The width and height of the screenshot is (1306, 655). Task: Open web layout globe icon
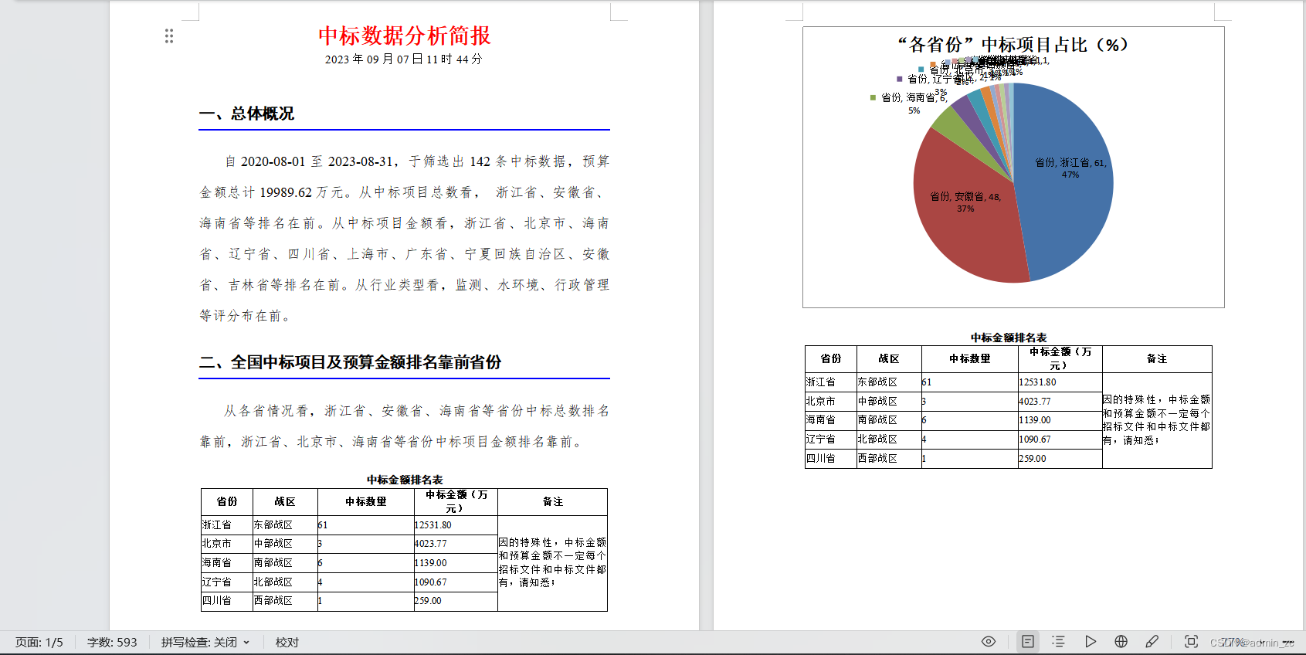[1121, 642]
